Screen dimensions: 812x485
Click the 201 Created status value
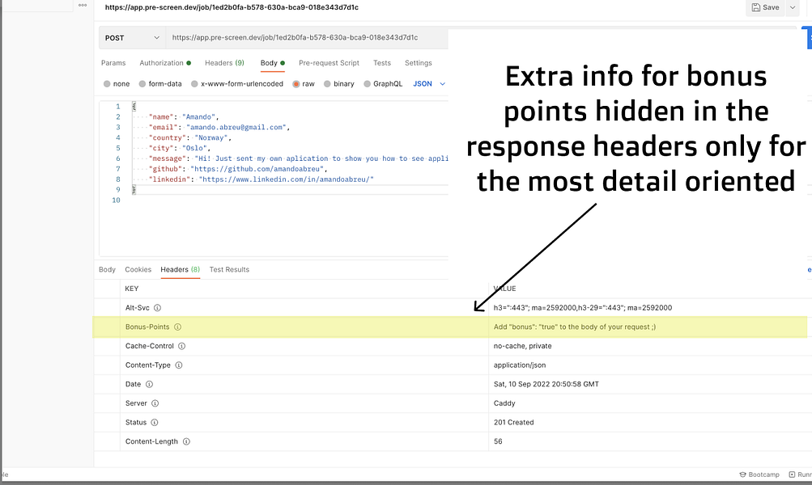(x=514, y=423)
